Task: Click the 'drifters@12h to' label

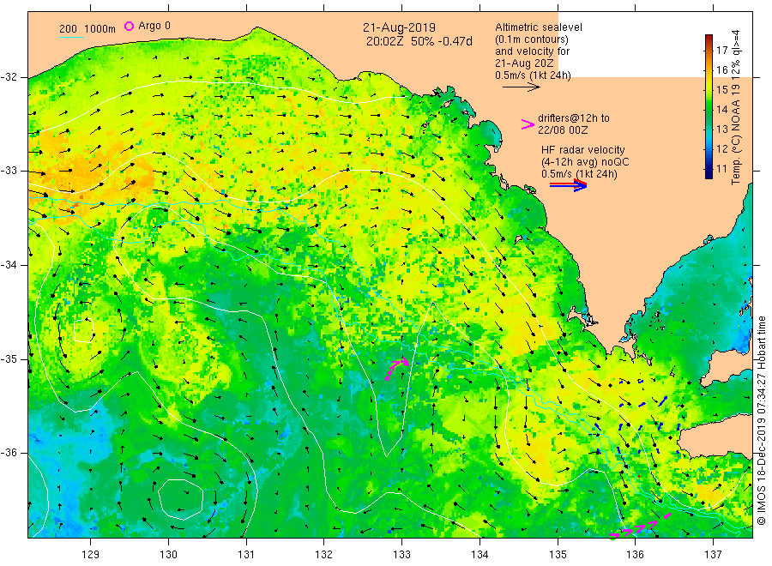Action: click(x=574, y=118)
